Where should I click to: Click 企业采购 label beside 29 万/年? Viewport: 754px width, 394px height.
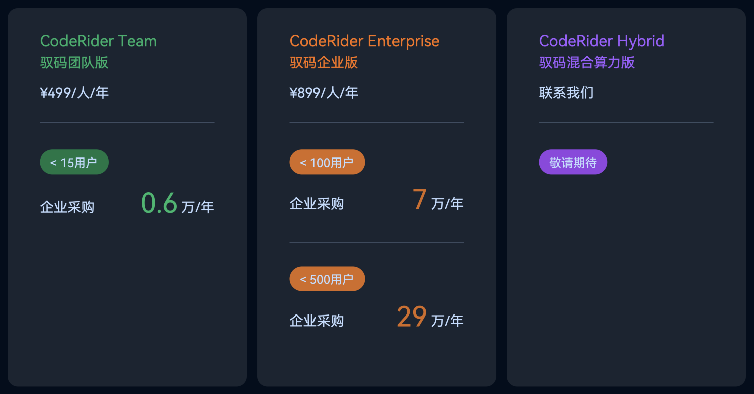pos(317,321)
